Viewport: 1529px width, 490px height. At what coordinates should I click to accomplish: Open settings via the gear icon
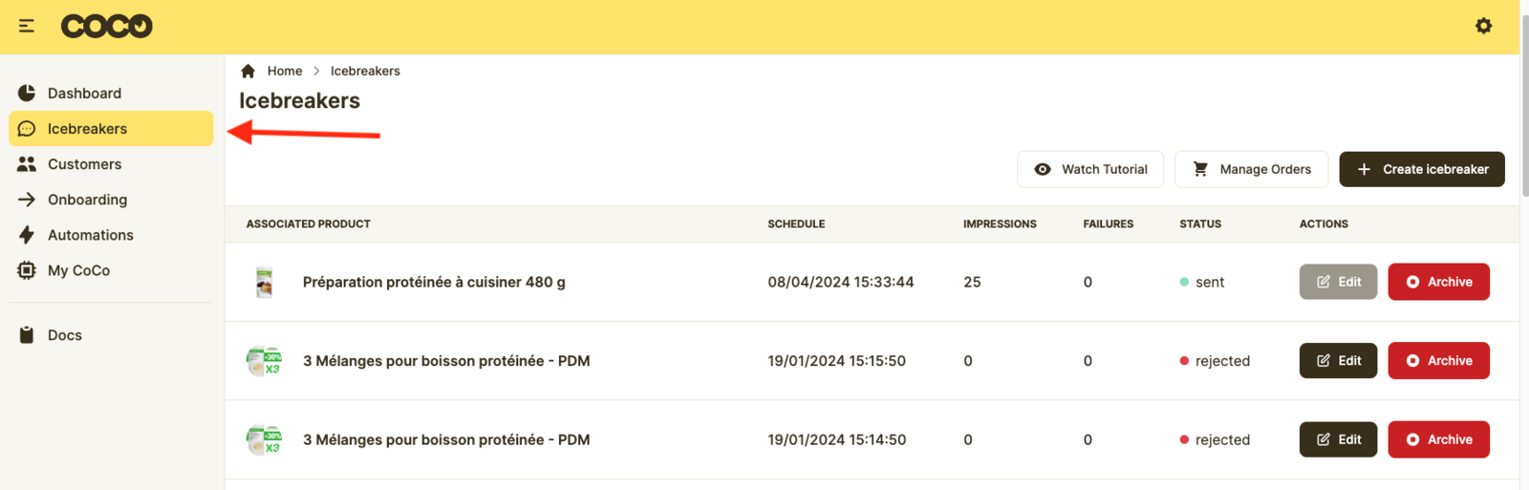pyautogui.click(x=1483, y=26)
